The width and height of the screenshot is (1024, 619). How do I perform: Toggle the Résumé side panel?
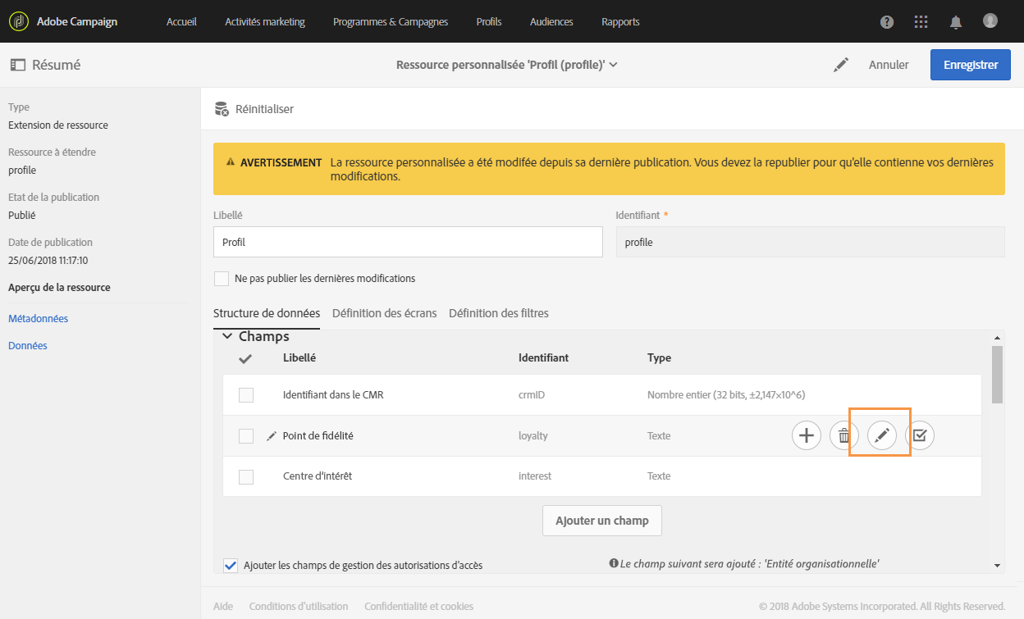click(18, 65)
